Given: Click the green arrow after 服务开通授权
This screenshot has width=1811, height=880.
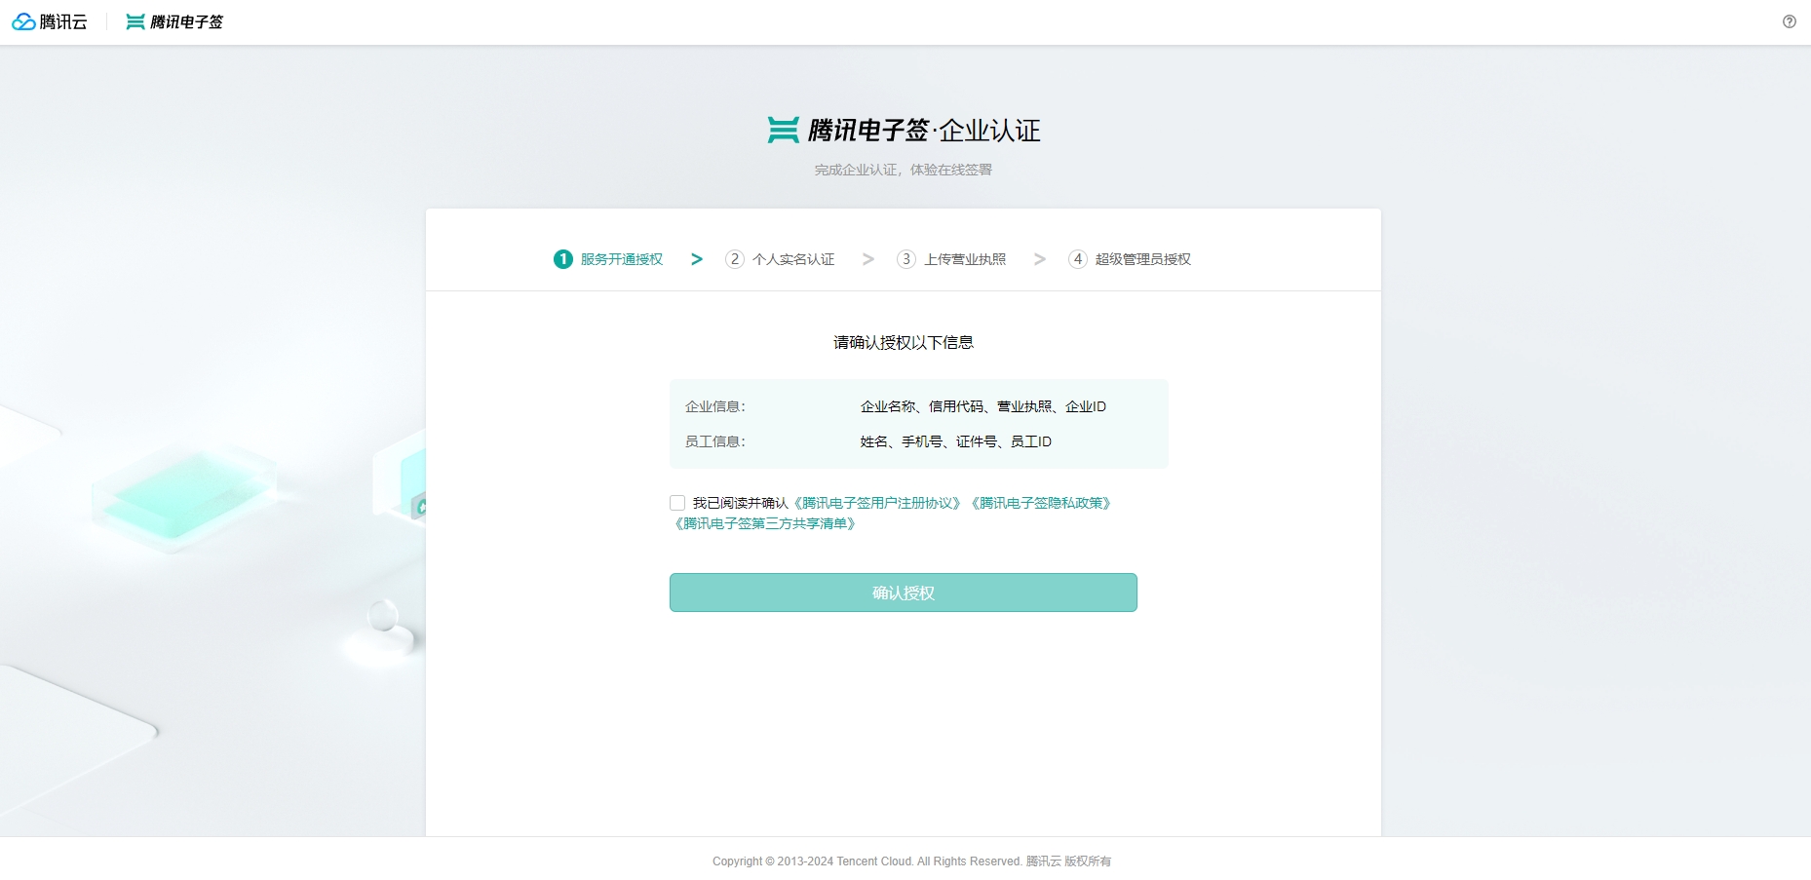Looking at the screenshot, I should coord(697,259).
